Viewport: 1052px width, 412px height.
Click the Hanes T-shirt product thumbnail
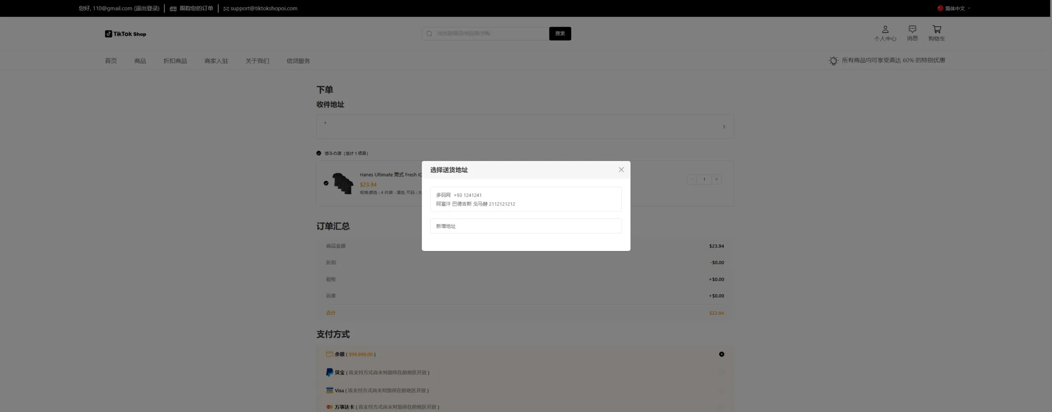[343, 183]
